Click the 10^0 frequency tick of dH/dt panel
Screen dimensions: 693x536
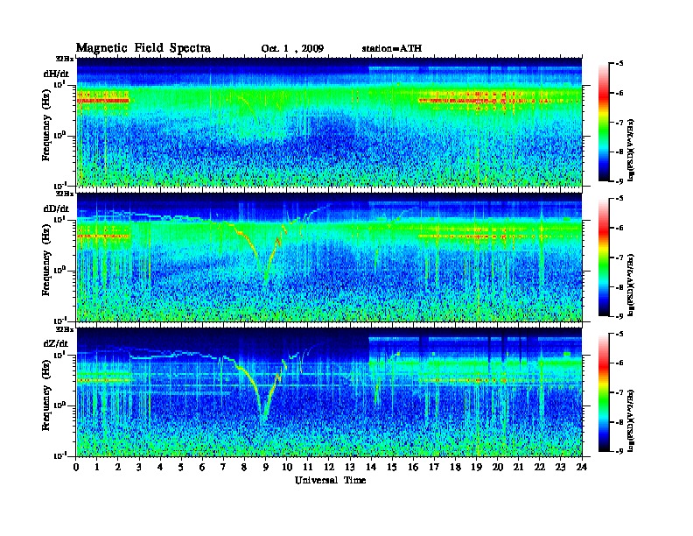pos(60,135)
